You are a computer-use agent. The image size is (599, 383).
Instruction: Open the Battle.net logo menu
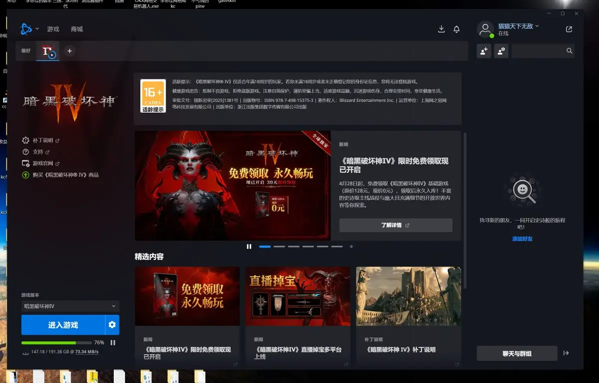click(26, 29)
